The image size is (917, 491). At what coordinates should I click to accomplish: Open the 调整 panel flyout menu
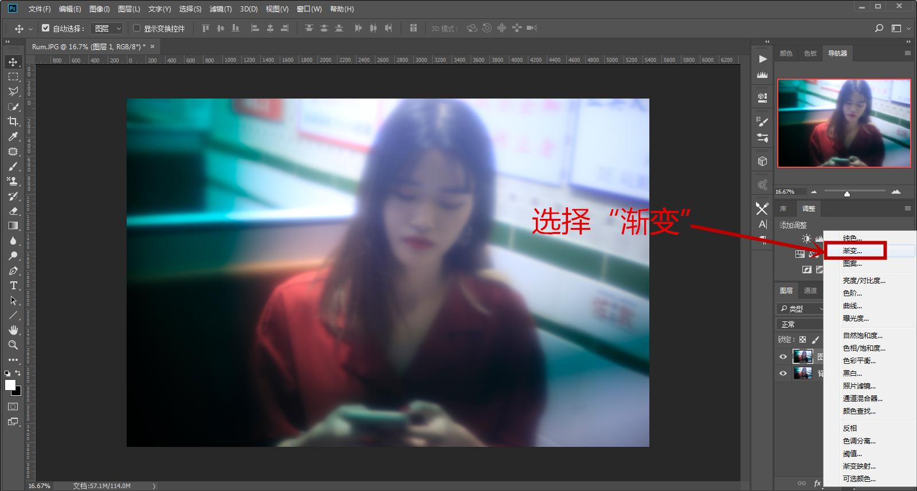(x=908, y=208)
